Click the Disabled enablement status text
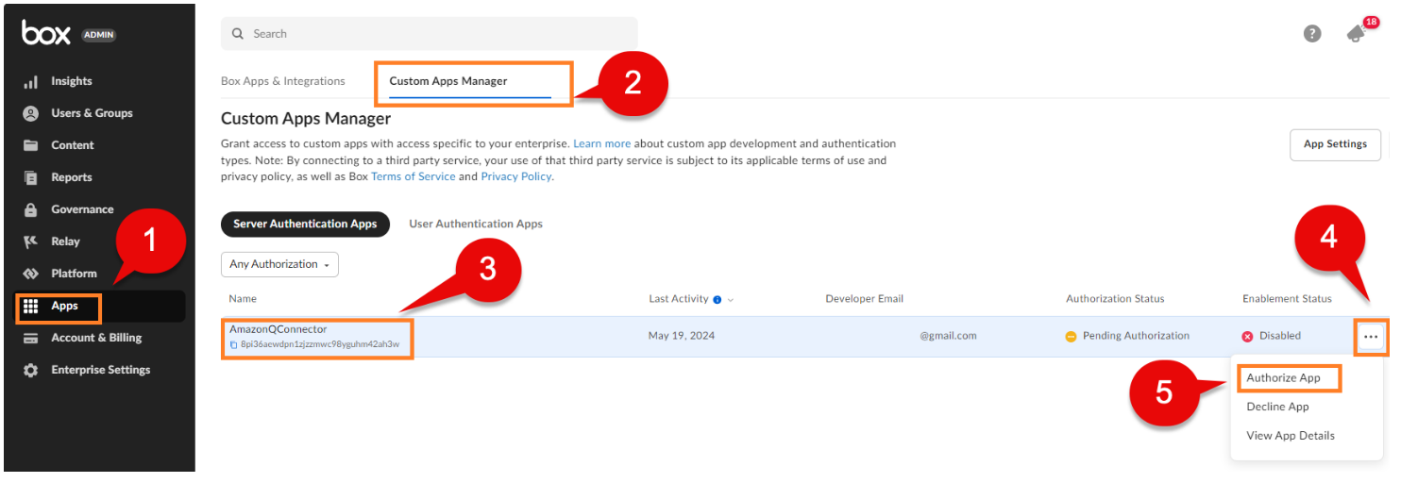Viewport: 1401px width, 483px height. pos(1280,336)
